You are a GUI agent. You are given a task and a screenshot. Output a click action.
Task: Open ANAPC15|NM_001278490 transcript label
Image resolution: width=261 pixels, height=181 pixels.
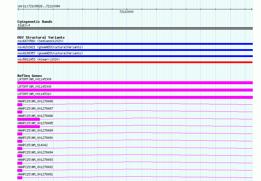35,138
